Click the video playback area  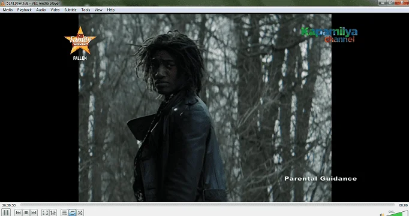[204, 108]
